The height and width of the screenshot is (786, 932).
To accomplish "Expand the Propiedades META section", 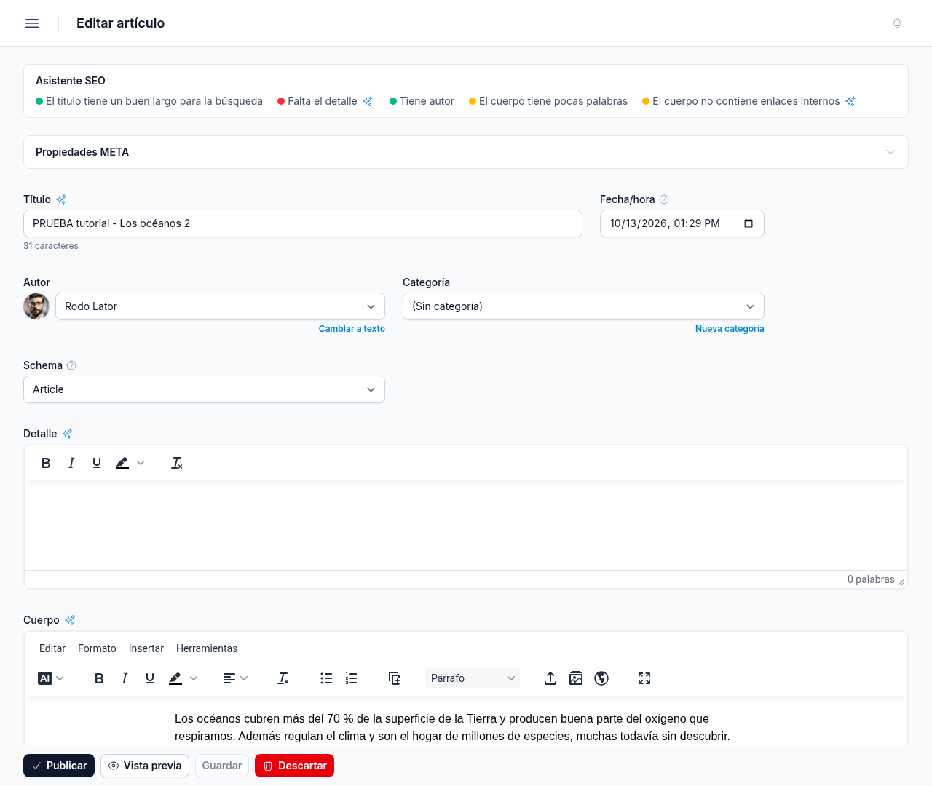I will coord(466,152).
